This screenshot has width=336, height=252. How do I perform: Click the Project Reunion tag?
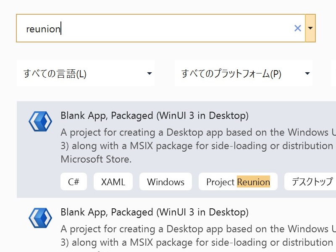[238, 182]
